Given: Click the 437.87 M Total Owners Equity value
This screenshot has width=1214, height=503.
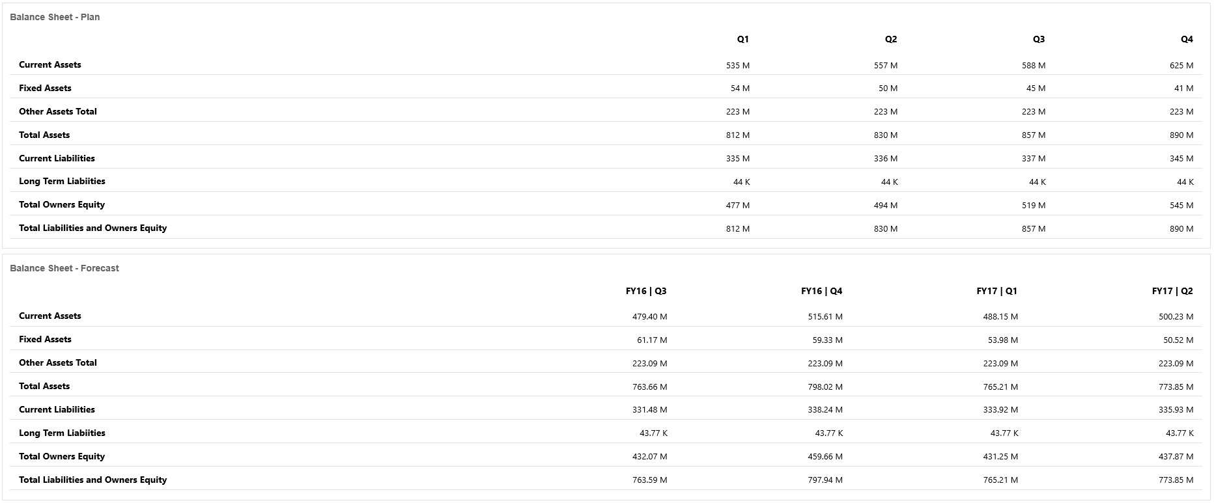Looking at the screenshot, I should 1176,457.
